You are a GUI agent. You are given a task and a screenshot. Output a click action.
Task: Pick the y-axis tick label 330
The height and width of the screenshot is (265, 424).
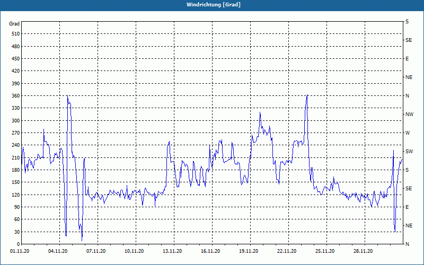coord(16,108)
